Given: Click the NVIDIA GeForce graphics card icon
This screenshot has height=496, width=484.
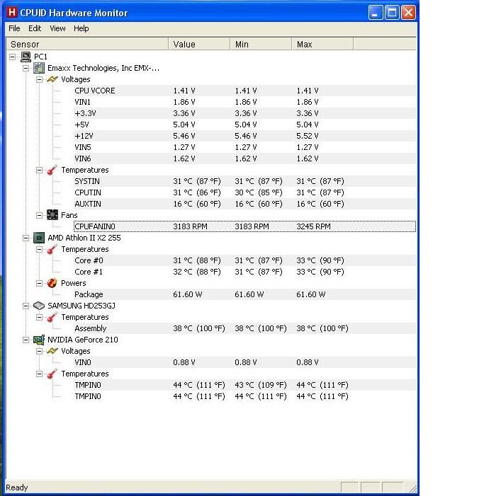Looking at the screenshot, I should [x=39, y=340].
